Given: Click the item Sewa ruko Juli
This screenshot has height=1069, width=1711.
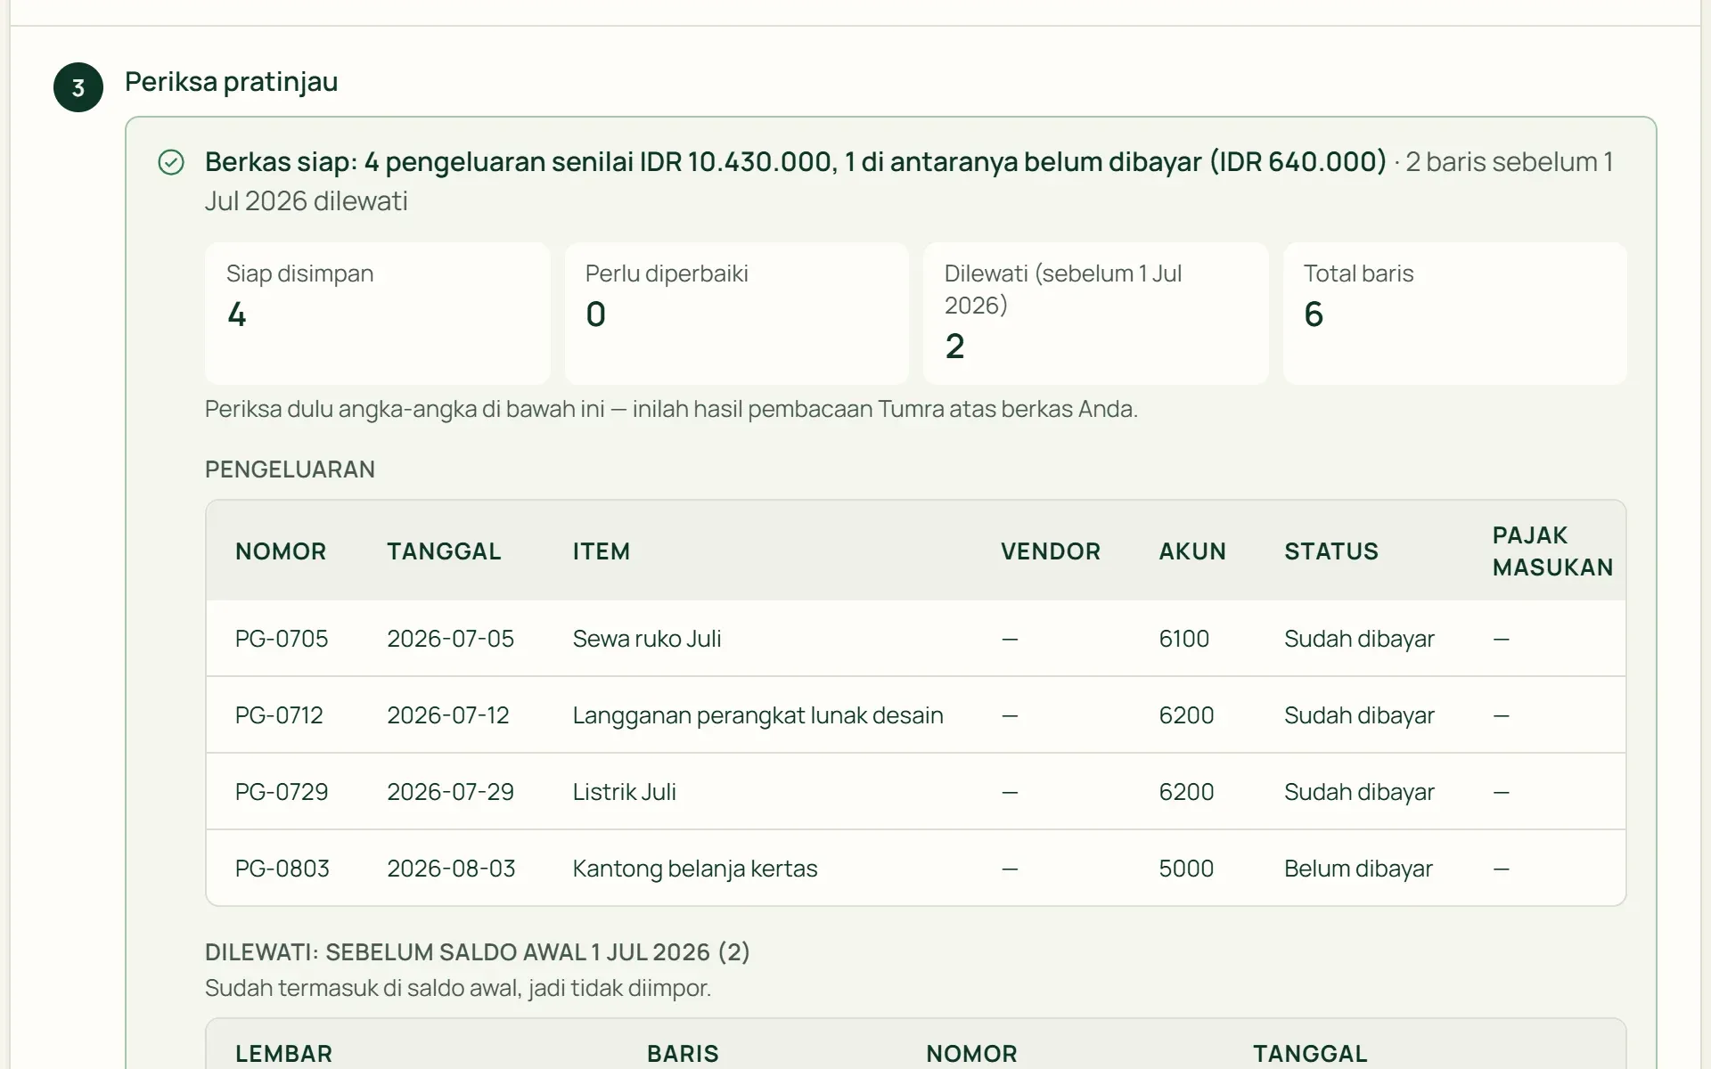Looking at the screenshot, I should [647, 639].
